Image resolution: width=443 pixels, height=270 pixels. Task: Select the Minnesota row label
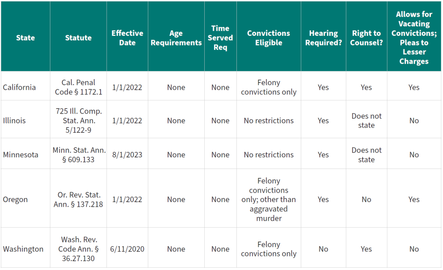(x=21, y=155)
